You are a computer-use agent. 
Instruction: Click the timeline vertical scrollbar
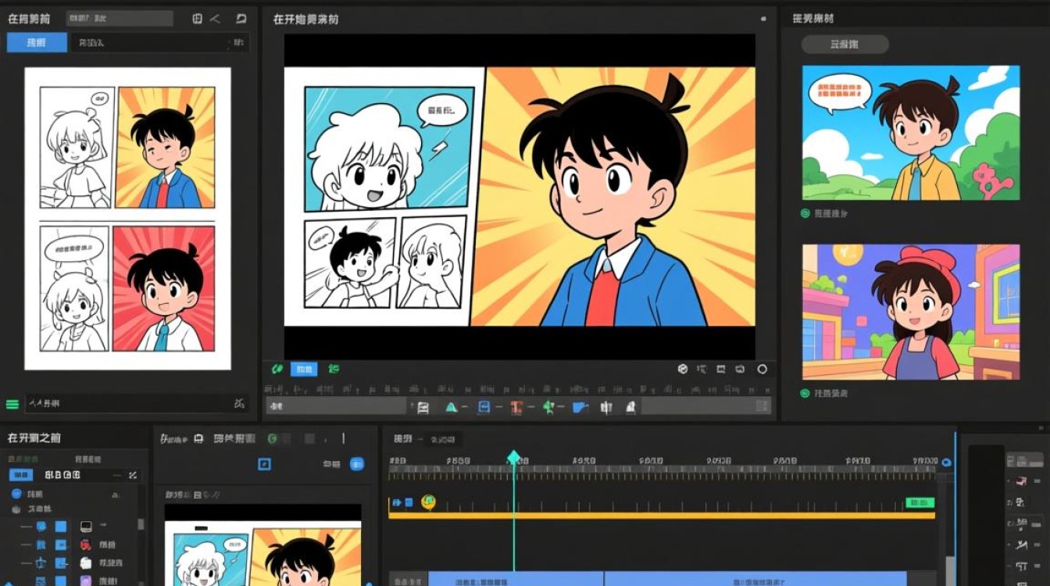tap(950, 570)
